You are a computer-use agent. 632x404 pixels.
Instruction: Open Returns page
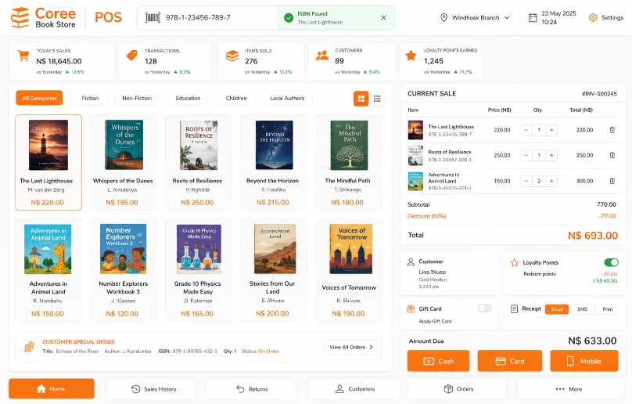pyautogui.click(x=252, y=389)
